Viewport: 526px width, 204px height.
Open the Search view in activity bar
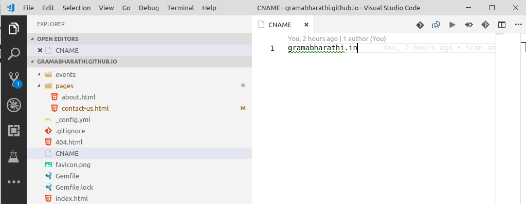[14, 53]
